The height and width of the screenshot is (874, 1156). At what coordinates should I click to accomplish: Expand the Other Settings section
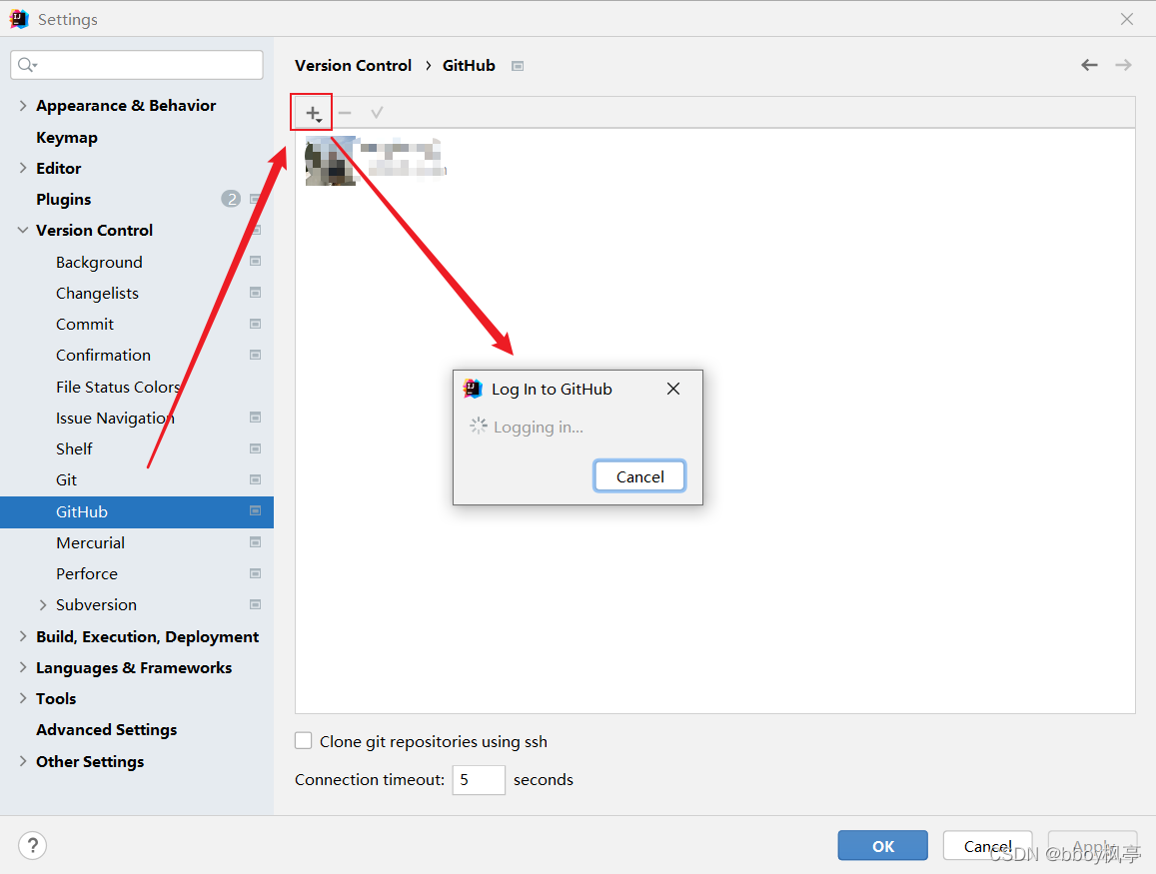(x=23, y=761)
